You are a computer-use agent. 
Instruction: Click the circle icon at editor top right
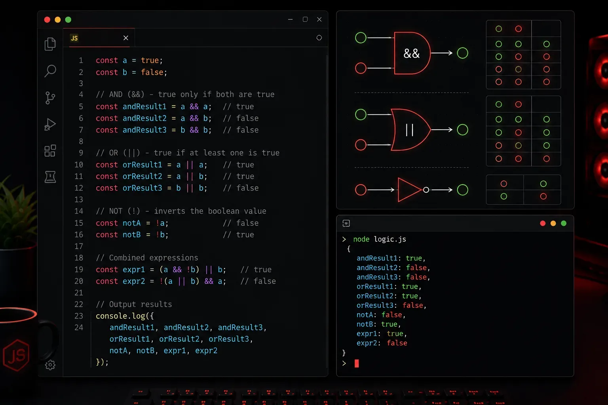coord(319,38)
